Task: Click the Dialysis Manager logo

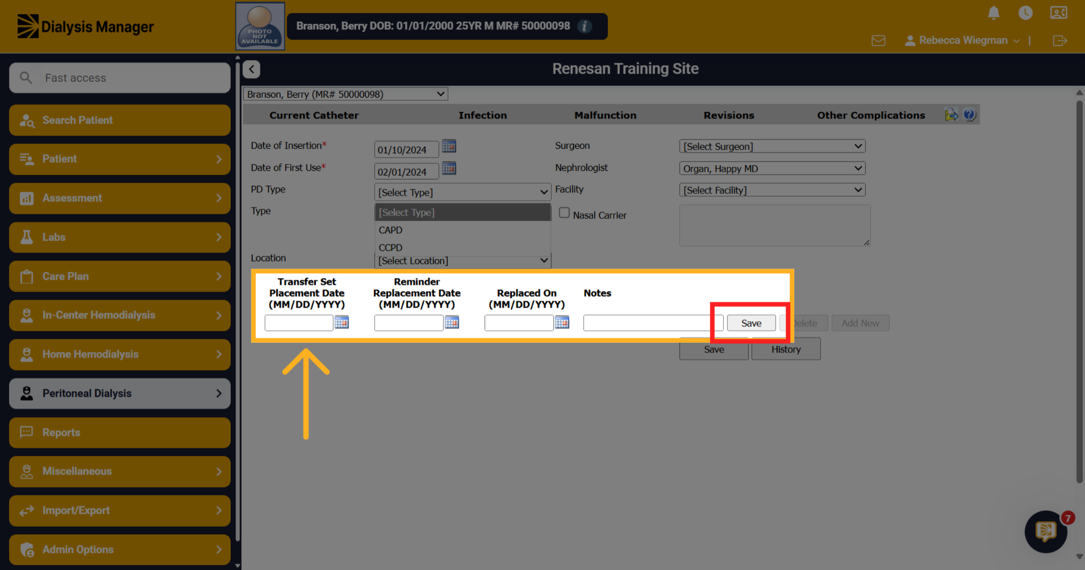Action: pos(85,27)
